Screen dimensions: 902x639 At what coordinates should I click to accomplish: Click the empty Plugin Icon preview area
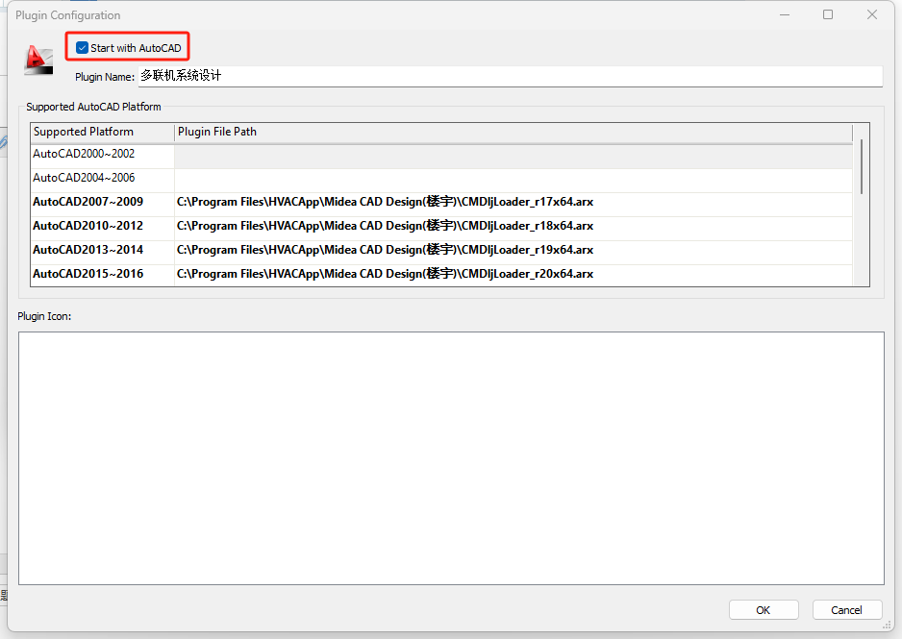pos(451,457)
